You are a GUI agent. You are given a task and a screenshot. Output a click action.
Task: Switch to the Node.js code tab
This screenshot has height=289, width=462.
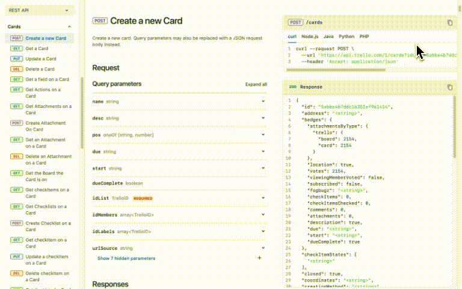310,36
